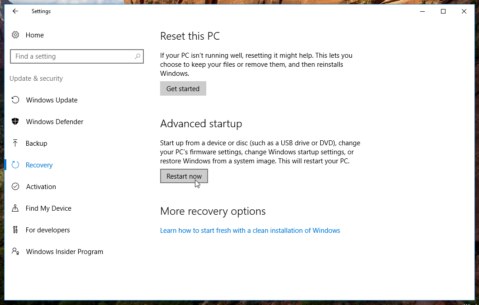Click the Advanced startup heading
This screenshot has width=479, height=305.
tap(201, 124)
